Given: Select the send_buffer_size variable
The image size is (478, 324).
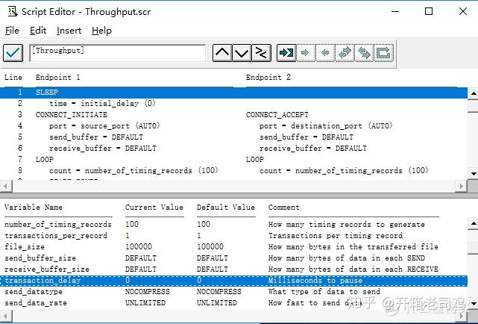Looking at the screenshot, I should [x=40, y=258].
